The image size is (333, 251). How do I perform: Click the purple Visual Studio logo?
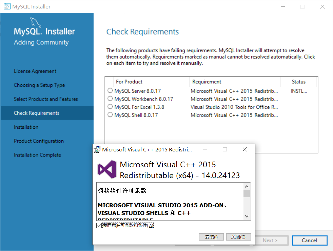click(x=107, y=169)
